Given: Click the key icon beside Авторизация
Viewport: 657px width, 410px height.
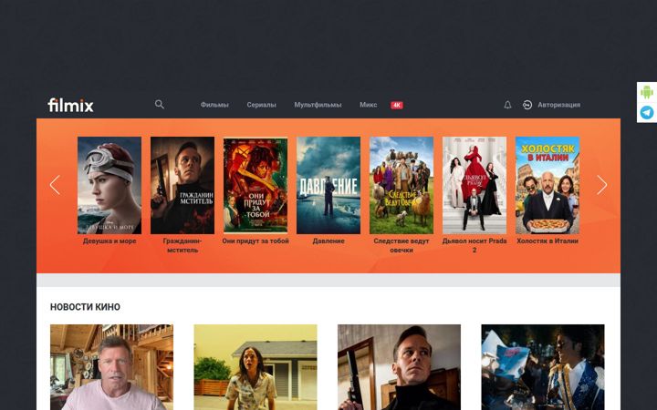Looking at the screenshot, I should pos(527,105).
